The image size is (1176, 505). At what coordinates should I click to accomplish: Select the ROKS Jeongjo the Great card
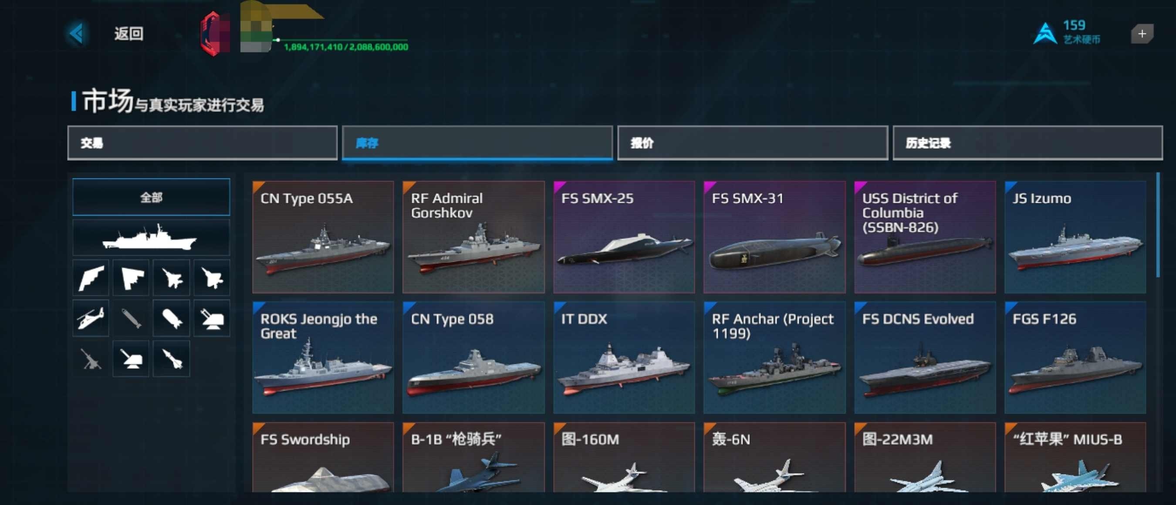pyautogui.click(x=323, y=357)
